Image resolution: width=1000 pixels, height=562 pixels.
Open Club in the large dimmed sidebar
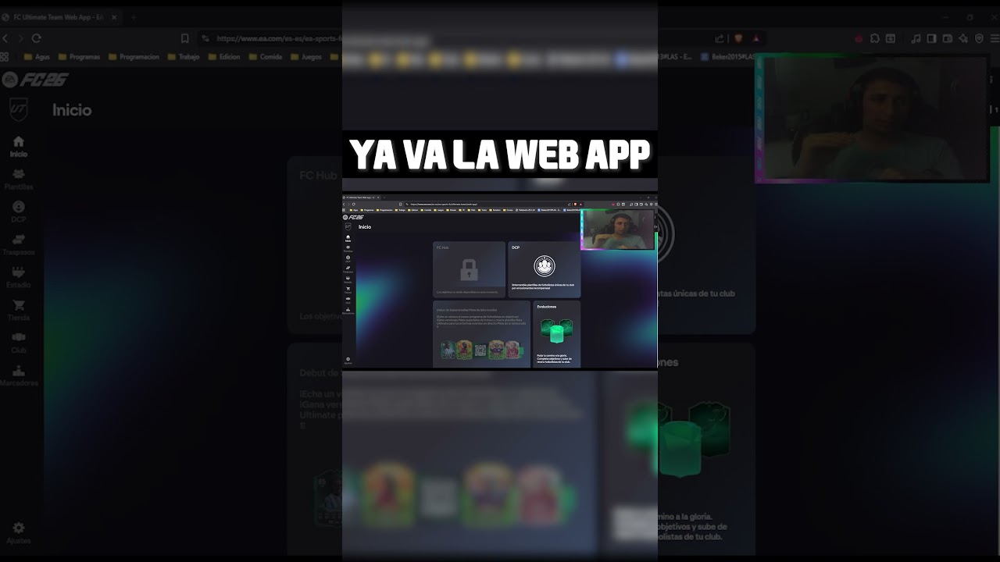[x=18, y=343]
